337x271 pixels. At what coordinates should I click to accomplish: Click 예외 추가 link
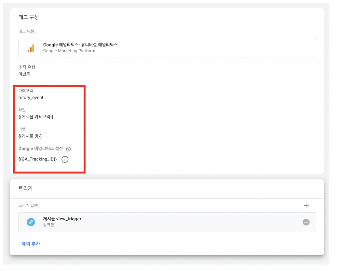[x=31, y=244]
